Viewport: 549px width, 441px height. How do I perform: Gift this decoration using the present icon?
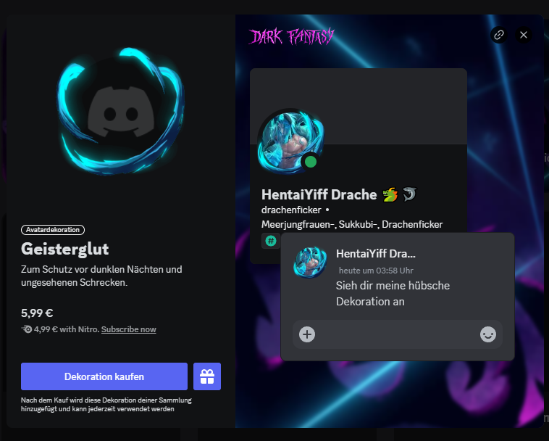pyautogui.click(x=207, y=376)
